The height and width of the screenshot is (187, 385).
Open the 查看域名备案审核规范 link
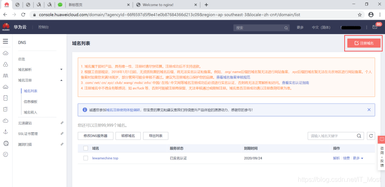[233, 77]
